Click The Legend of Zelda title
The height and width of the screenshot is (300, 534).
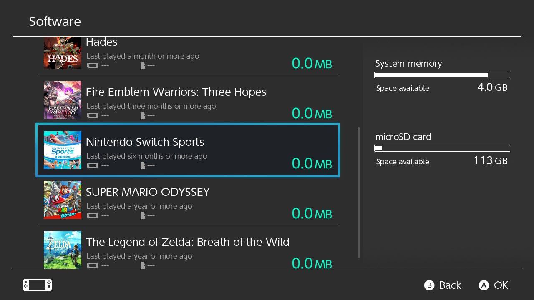[188, 242]
